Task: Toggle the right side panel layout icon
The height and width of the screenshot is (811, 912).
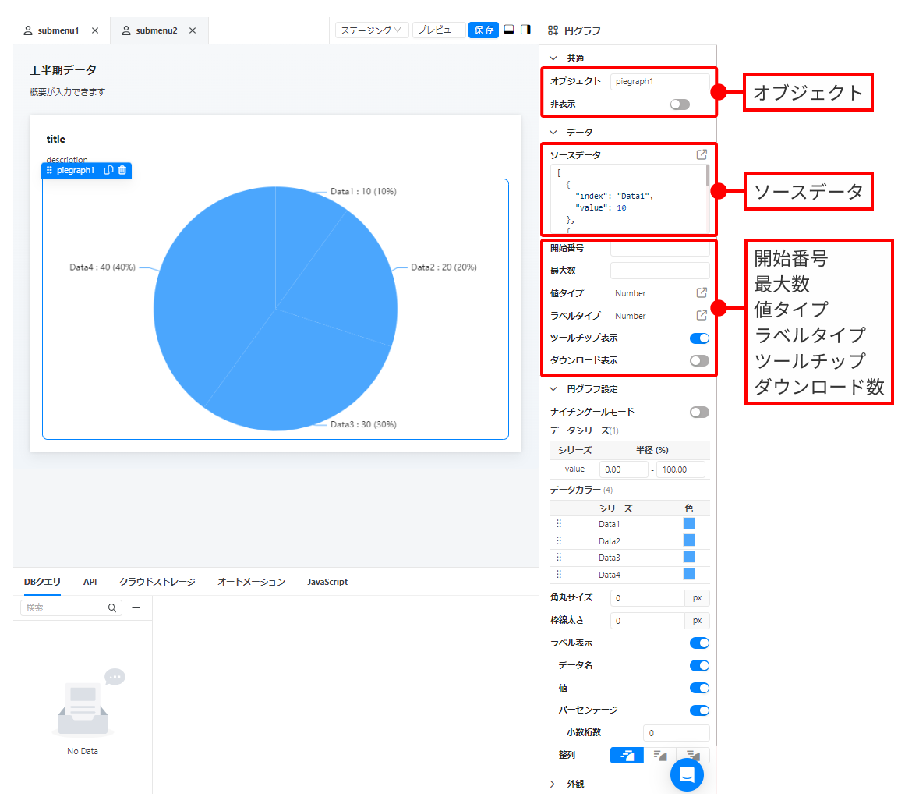Action: [x=526, y=30]
